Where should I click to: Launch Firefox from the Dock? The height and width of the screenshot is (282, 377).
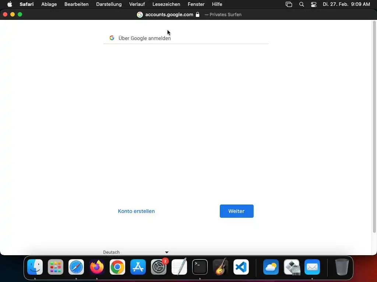97,267
